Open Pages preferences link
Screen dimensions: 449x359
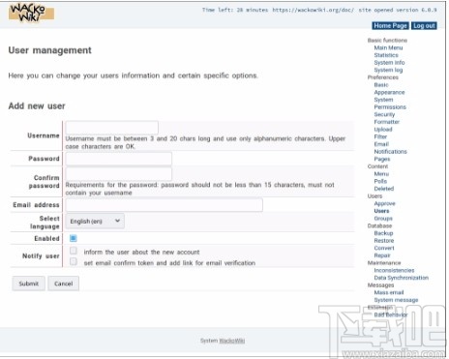[382, 159]
